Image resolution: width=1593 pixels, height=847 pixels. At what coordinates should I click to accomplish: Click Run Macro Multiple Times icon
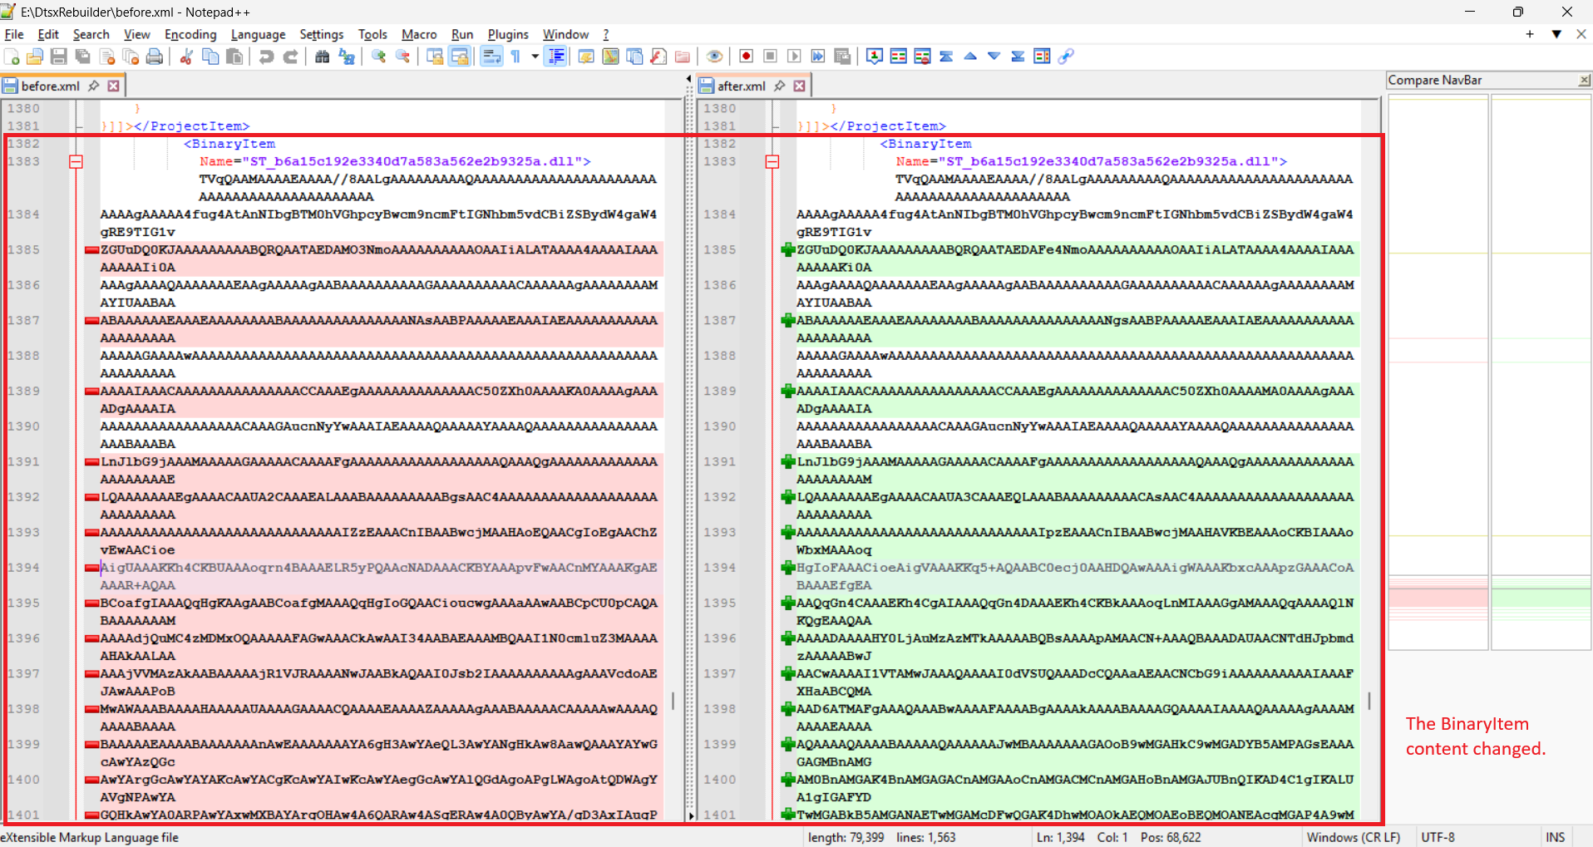(818, 57)
